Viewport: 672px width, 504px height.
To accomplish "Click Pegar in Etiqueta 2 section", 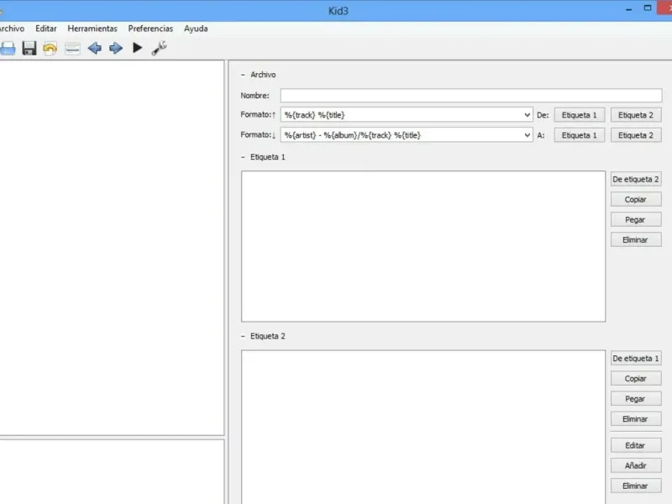I will (636, 398).
